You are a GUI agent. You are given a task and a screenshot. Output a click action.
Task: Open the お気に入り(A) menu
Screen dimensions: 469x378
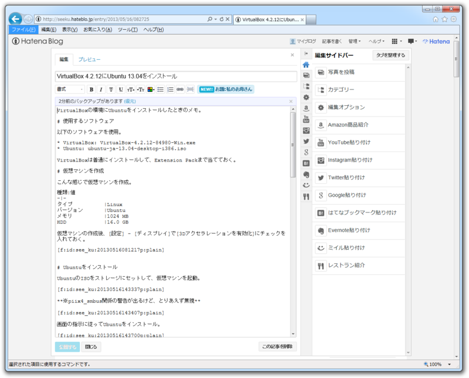[97, 30]
